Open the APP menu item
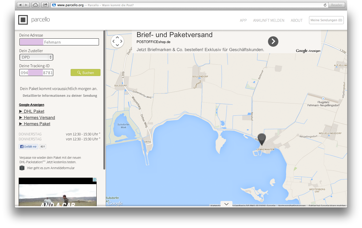 pyautogui.click(x=243, y=20)
